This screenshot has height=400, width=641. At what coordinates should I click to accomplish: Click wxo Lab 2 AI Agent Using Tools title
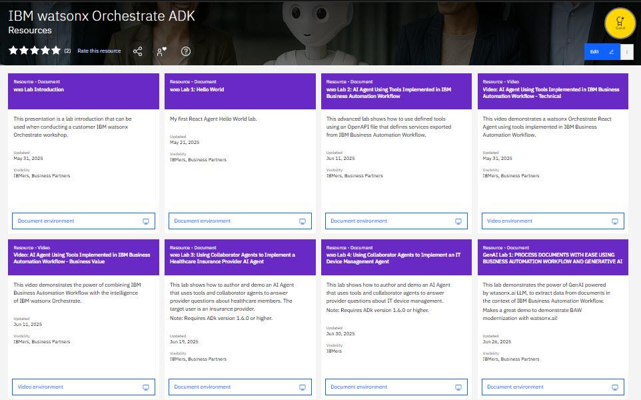click(x=388, y=93)
